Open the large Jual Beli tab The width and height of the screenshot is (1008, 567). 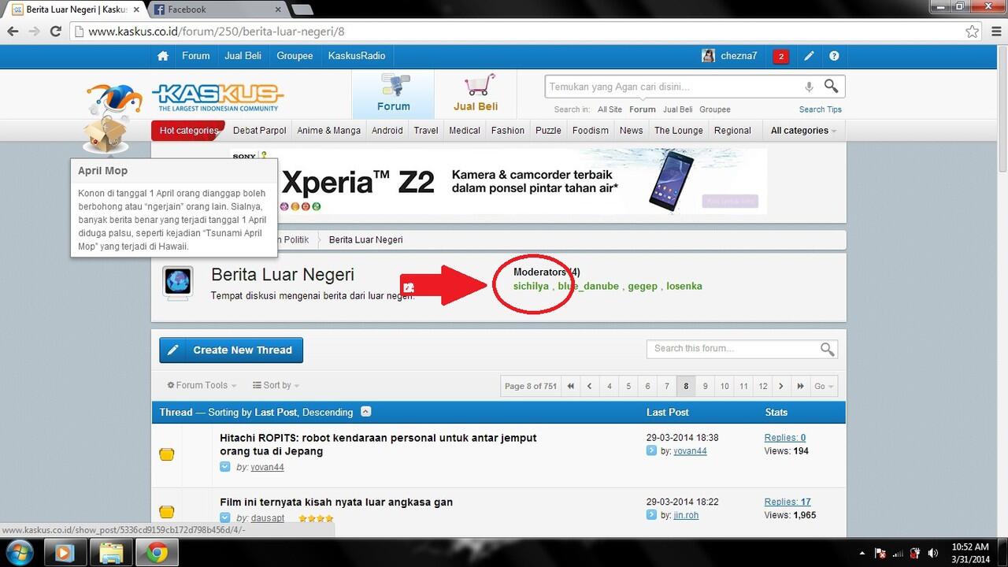pyautogui.click(x=476, y=94)
